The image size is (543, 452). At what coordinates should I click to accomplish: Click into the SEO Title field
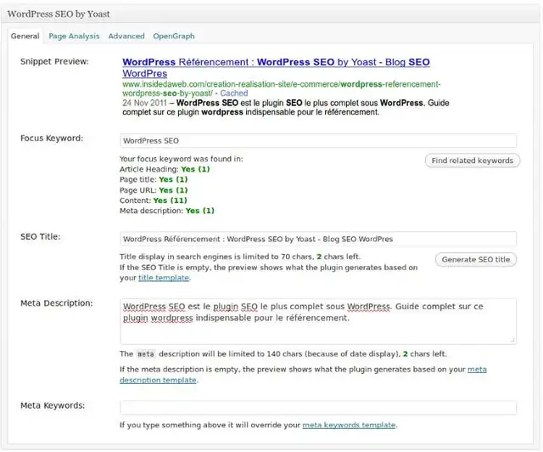pos(318,239)
